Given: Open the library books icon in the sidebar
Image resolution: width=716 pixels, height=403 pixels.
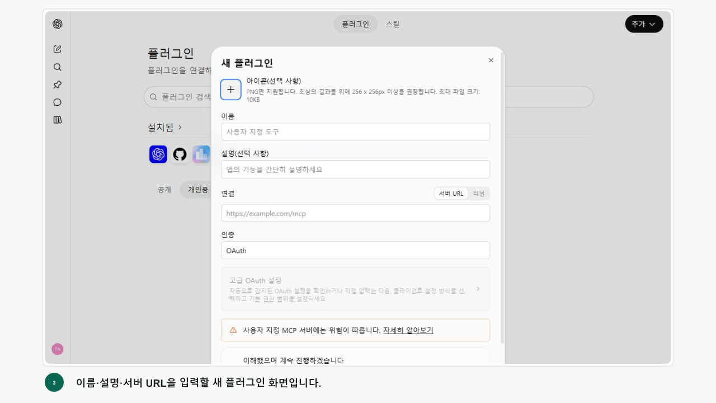Looking at the screenshot, I should coord(57,120).
